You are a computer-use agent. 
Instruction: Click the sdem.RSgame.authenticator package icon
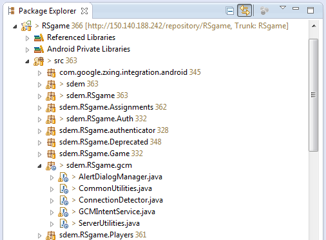(51, 131)
